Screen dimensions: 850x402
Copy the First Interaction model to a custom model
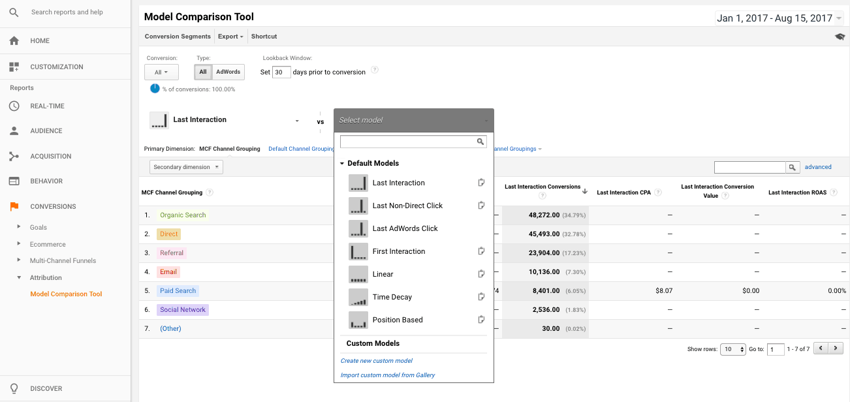pos(481,251)
